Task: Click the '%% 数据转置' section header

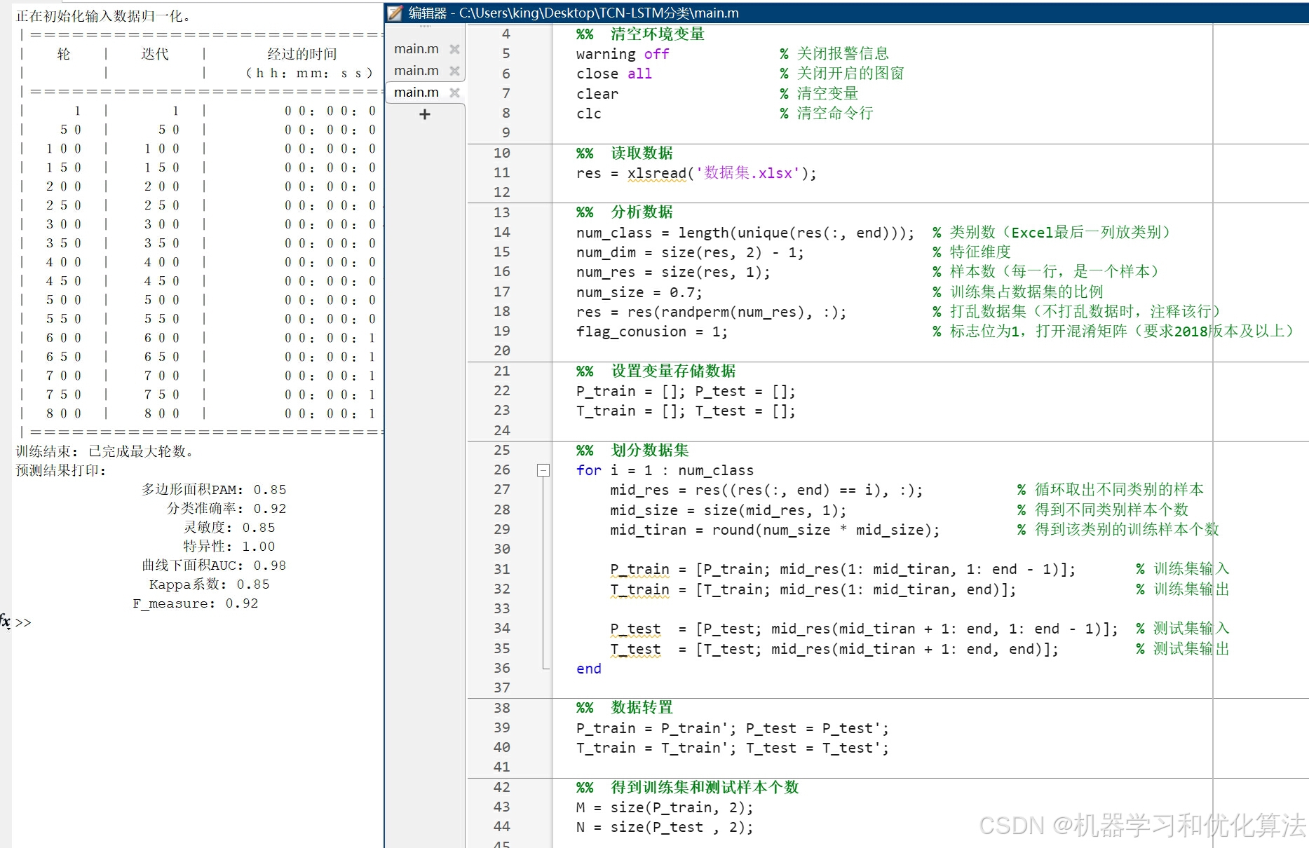Action: click(x=624, y=707)
